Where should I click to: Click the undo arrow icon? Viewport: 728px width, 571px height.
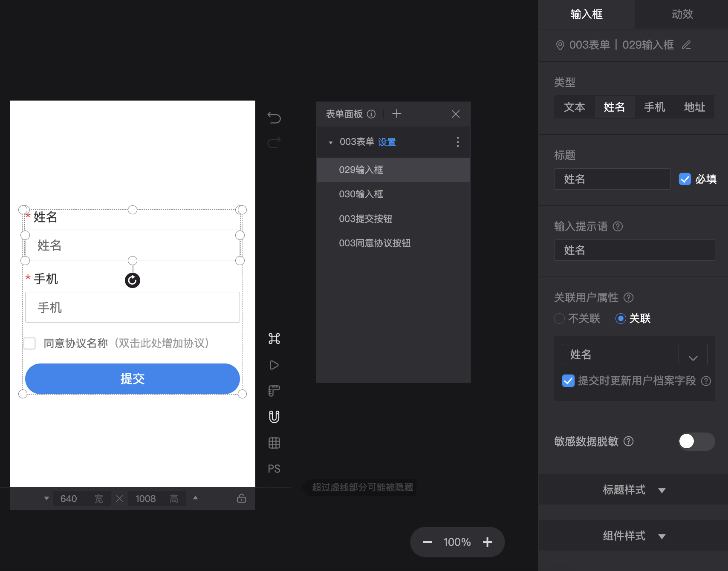coord(274,117)
